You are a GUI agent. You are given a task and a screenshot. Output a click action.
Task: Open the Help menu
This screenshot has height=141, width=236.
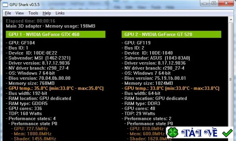pos(47,13)
